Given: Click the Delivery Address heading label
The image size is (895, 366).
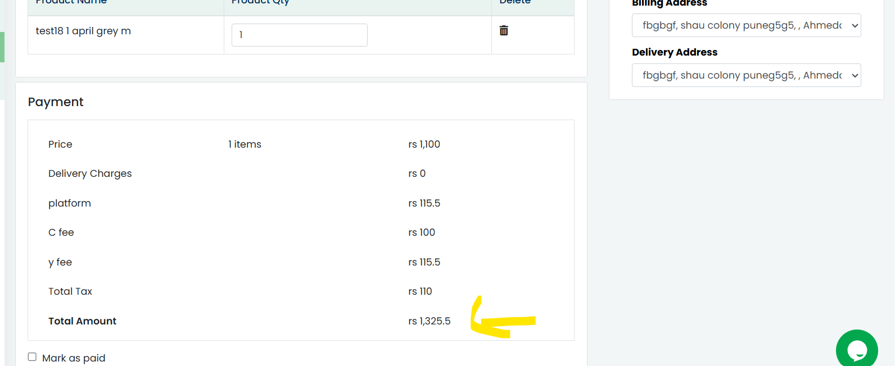Looking at the screenshot, I should pos(675,52).
